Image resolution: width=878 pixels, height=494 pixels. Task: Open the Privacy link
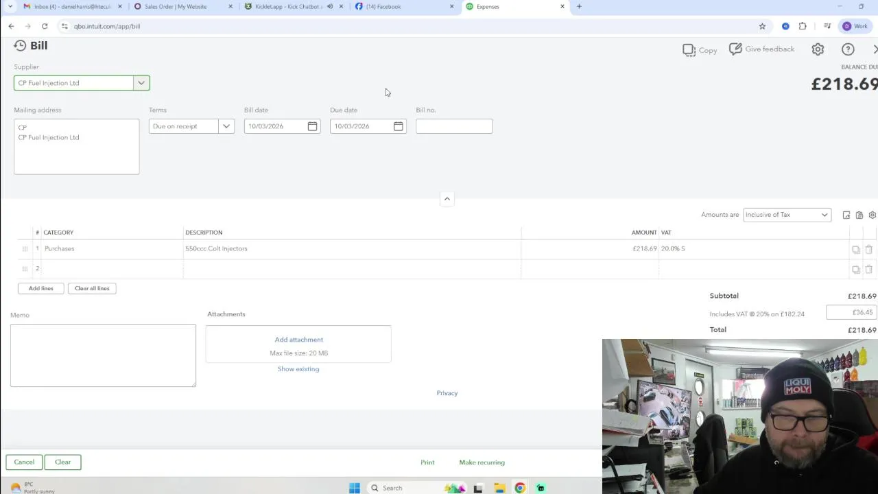447,393
